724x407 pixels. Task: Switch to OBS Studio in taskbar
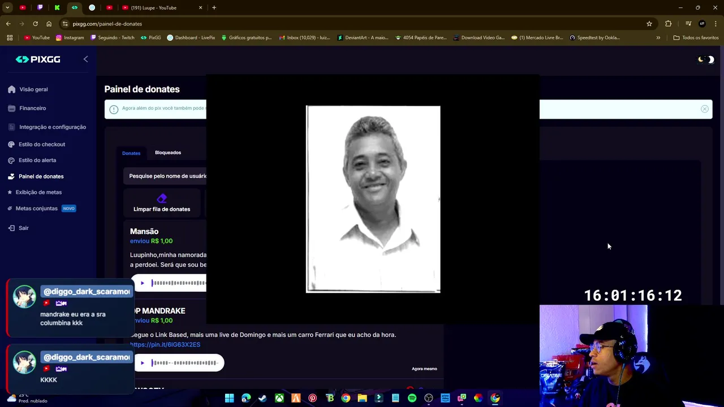(429, 398)
